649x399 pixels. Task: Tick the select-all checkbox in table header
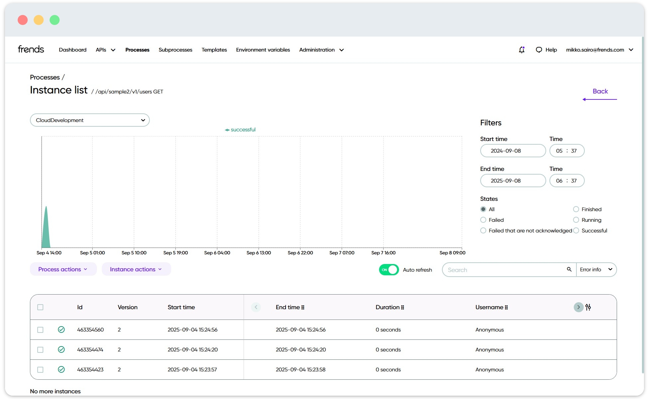point(40,307)
